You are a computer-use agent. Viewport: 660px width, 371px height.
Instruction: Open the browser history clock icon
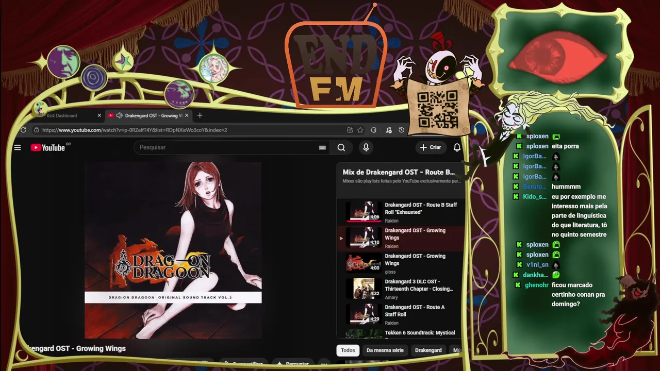point(402,130)
